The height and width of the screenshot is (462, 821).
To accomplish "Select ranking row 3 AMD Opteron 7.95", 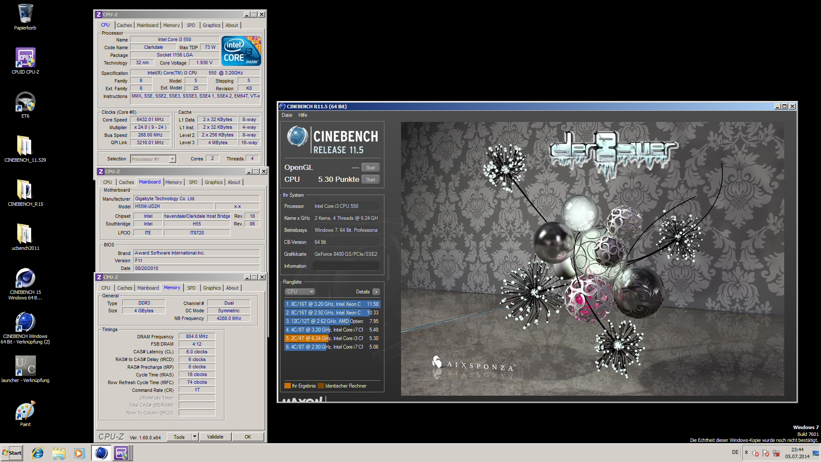I will click(332, 321).
